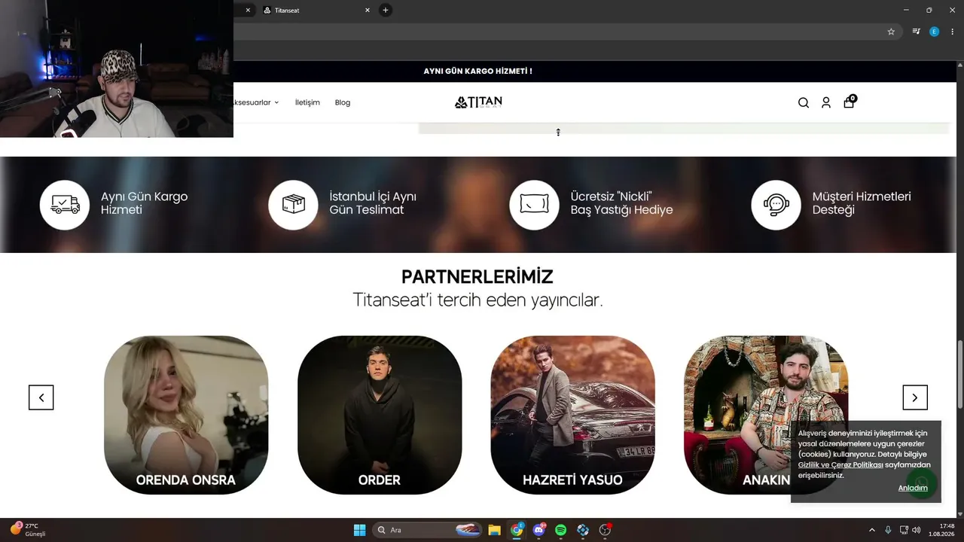Show next partners with right arrow
This screenshot has height=542, width=964.
pyautogui.click(x=915, y=397)
